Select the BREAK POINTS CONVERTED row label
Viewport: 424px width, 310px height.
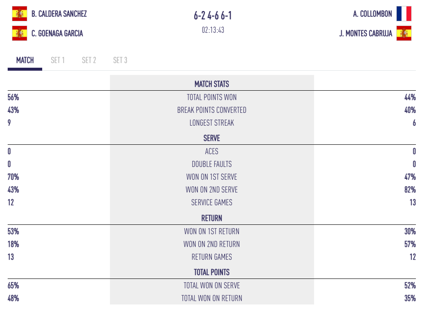212,110
